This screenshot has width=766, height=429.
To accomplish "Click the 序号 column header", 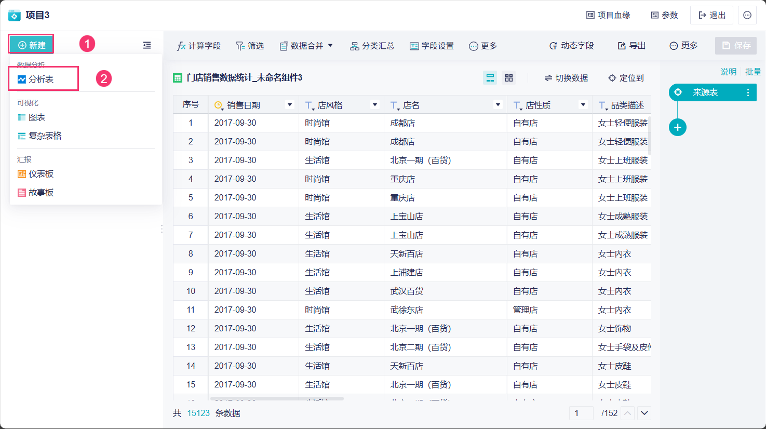I will pyautogui.click(x=191, y=105).
